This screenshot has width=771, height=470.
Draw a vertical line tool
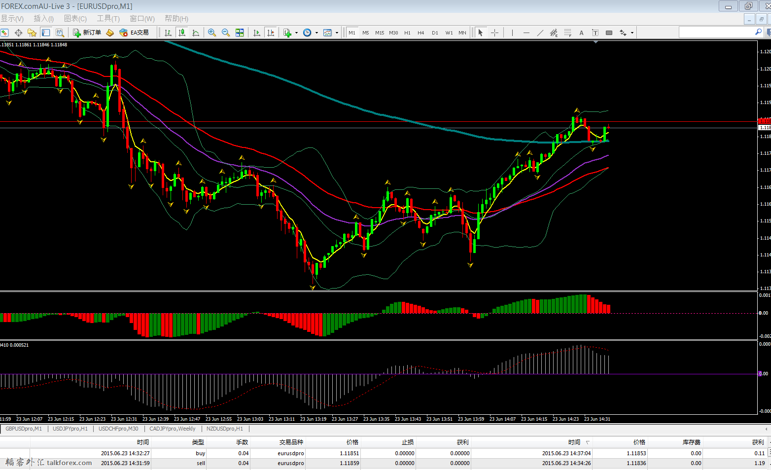[513, 33]
